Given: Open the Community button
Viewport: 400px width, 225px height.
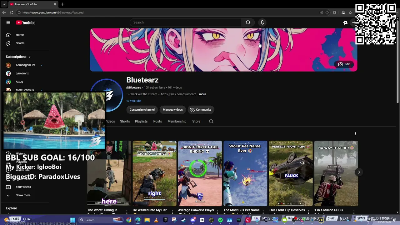Looking at the screenshot, I should 201,110.
